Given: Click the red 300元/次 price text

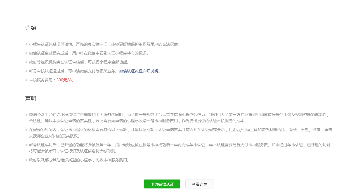Looking at the screenshot, I should [65, 80].
